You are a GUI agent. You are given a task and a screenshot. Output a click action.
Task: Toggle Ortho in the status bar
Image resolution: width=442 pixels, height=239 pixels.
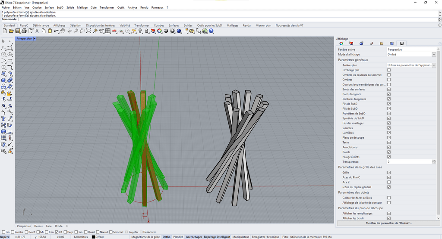[166, 237]
